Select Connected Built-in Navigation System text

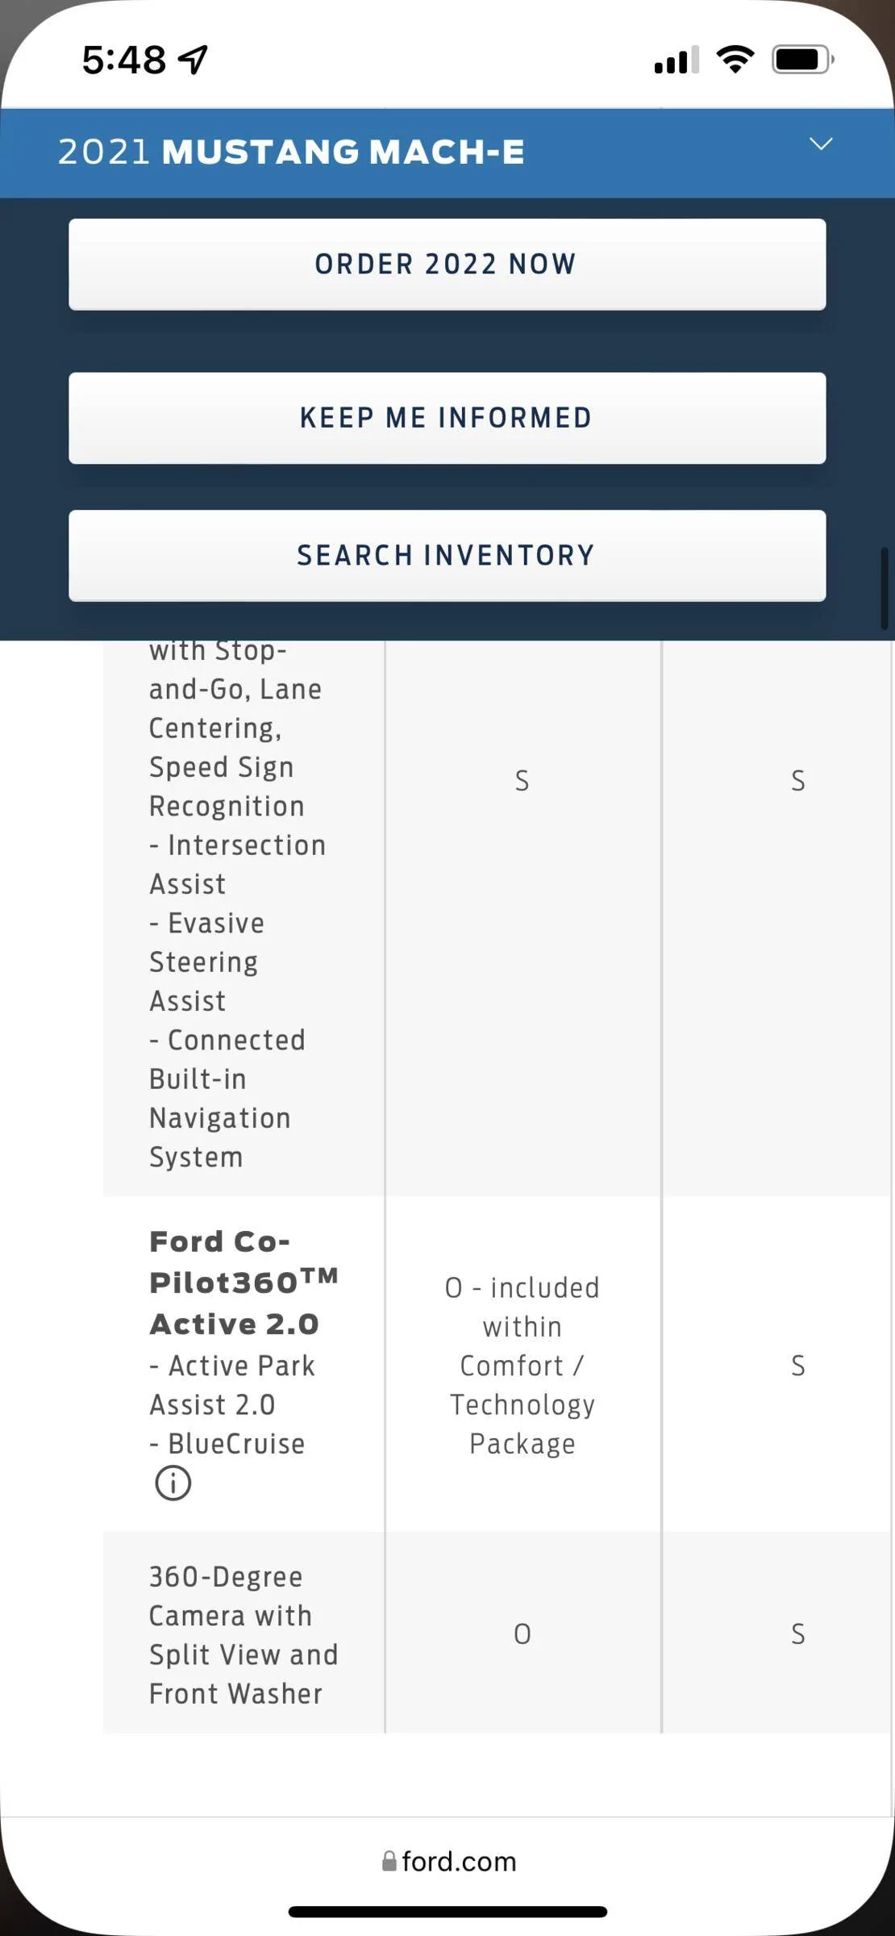(x=227, y=1099)
